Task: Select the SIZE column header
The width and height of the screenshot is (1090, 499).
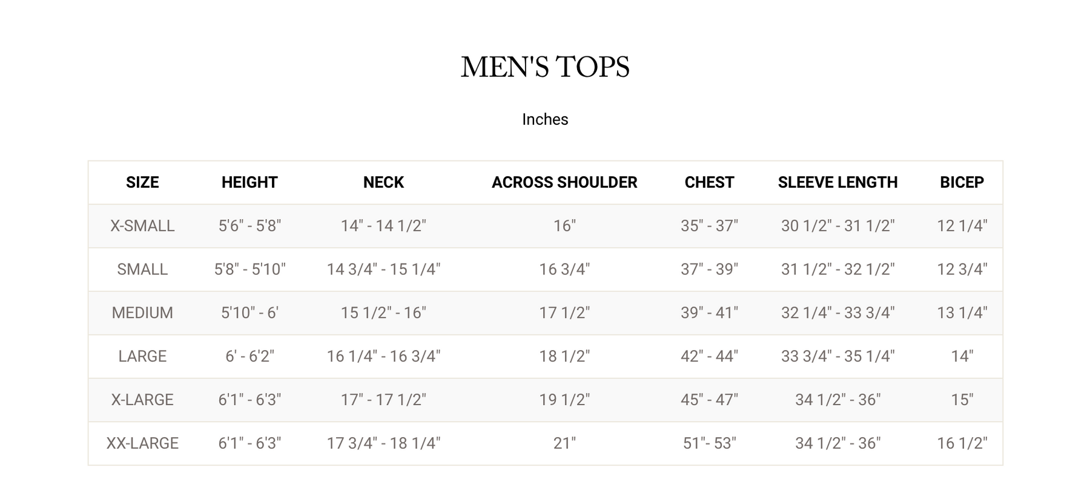Action: point(142,182)
